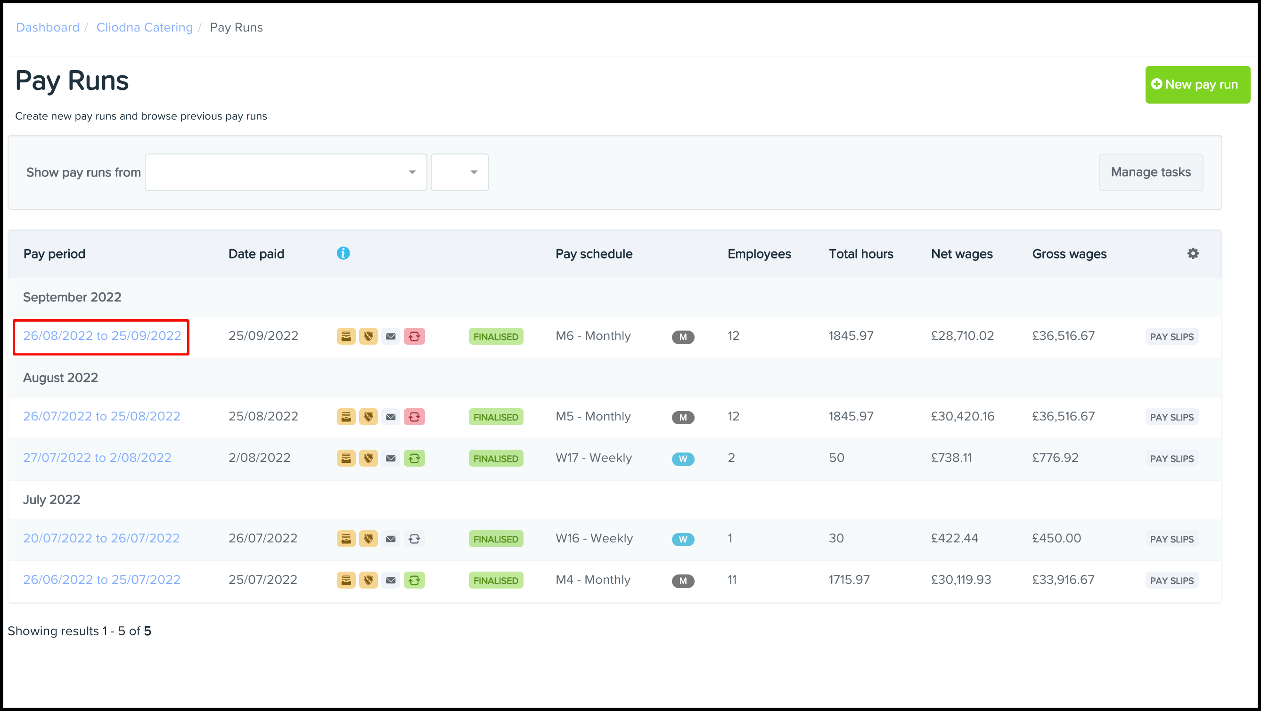Screen dimensions: 1261x711
Task: Open table settings via gear icon
Action: [x=1193, y=253]
